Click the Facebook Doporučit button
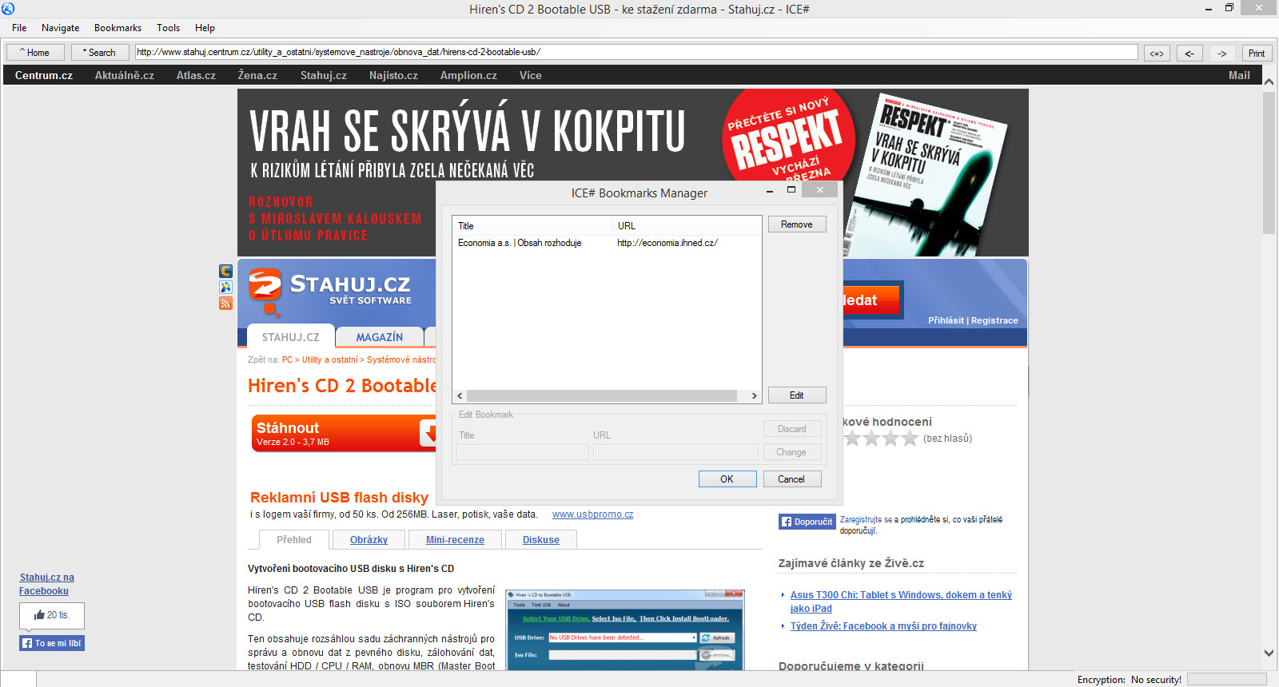1279x687 pixels. (x=807, y=522)
